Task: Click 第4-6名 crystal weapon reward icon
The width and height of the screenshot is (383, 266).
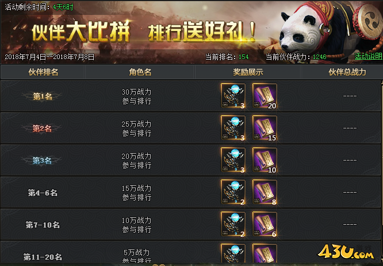Action: point(233,192)
